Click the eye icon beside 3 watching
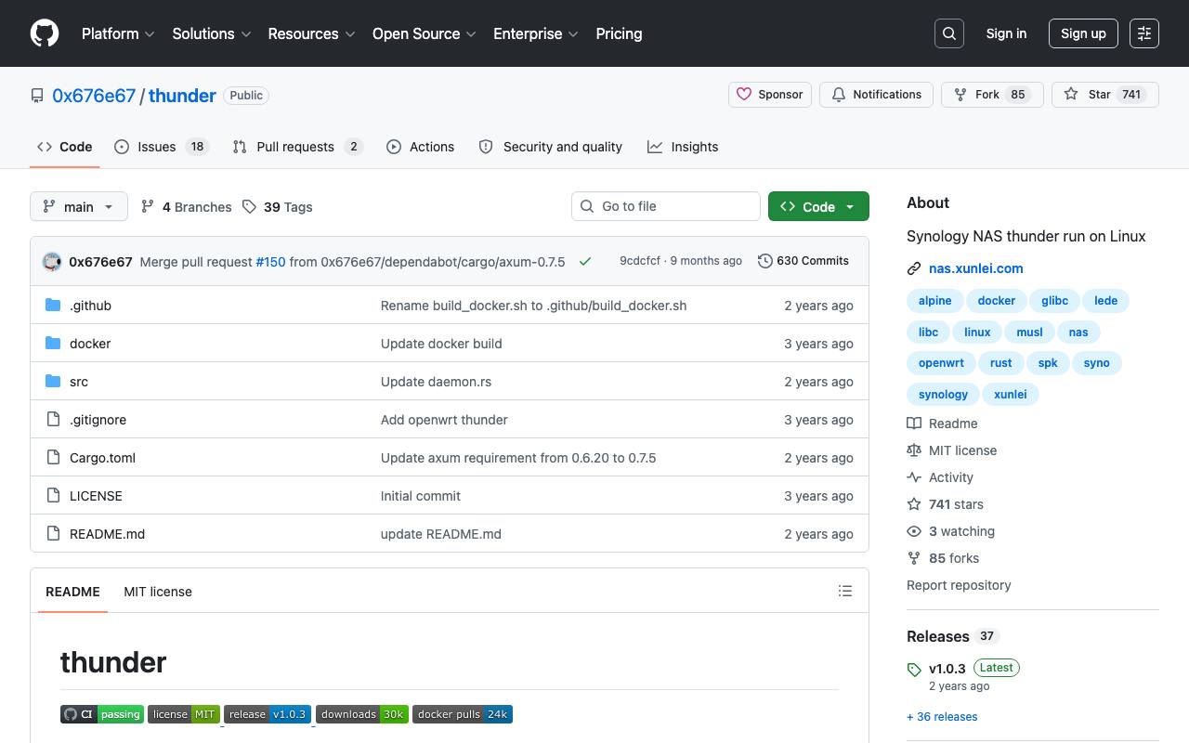 [x=914, y=531]
